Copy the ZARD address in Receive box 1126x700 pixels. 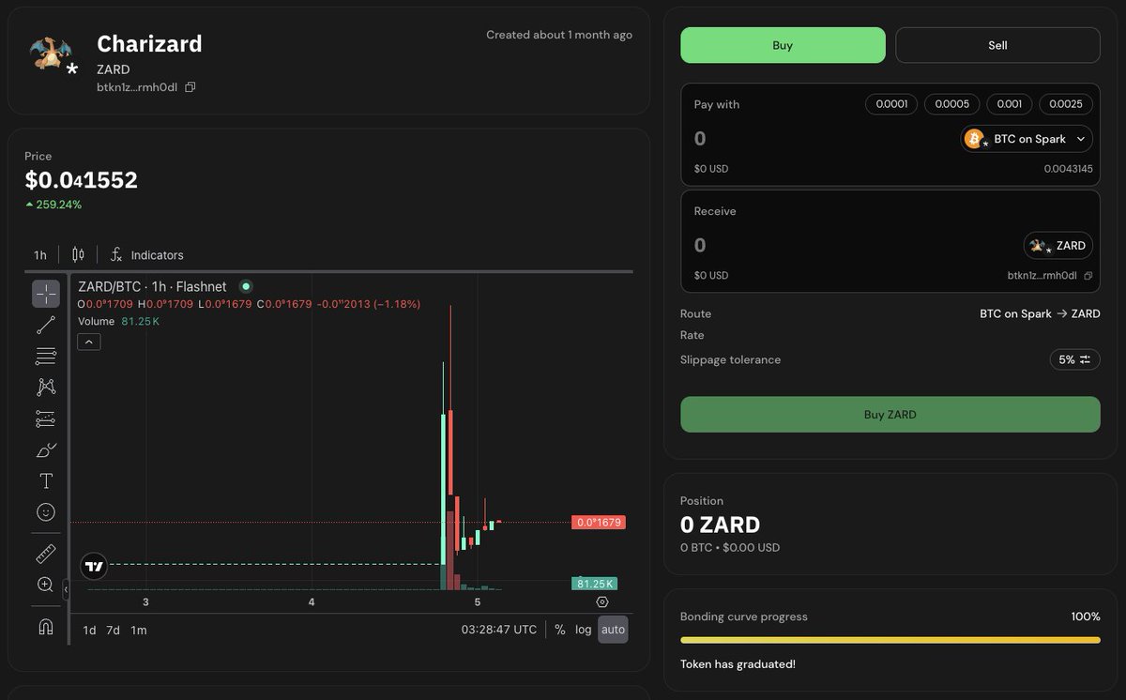coord(1088,276)
